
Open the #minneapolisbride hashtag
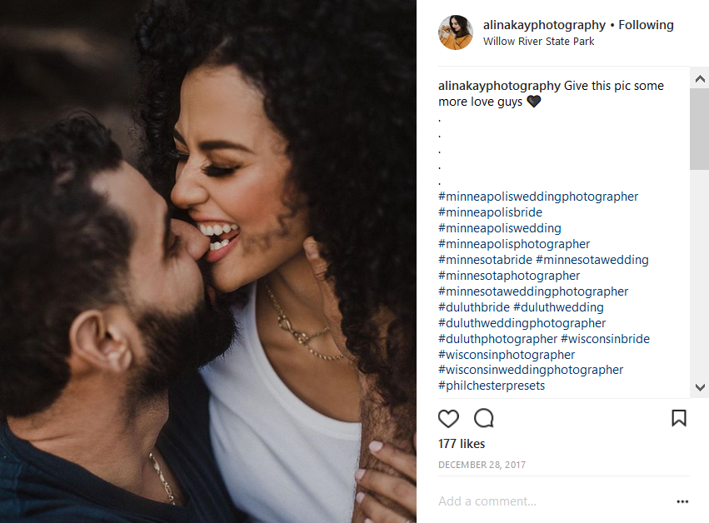click(490, 212)
